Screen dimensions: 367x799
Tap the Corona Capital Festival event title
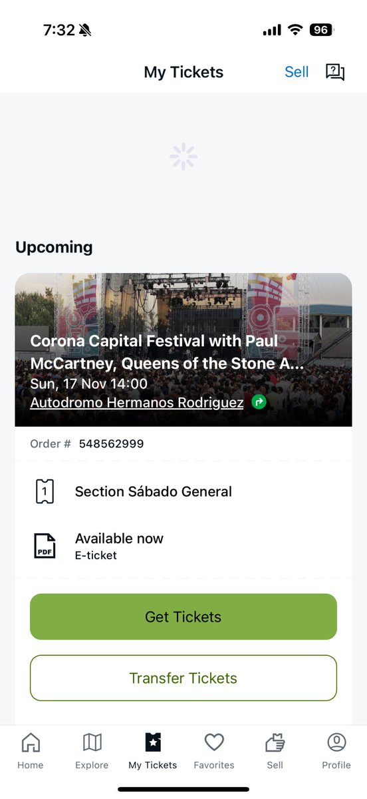click(167, 352)
